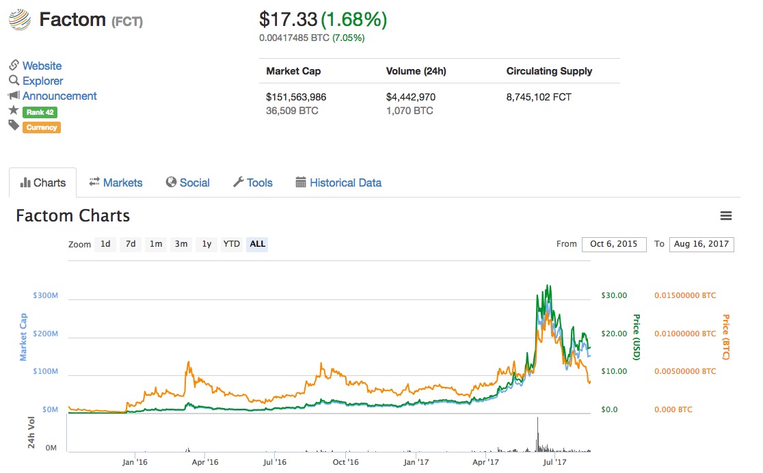The image size is (763, 473).
Task: Click the Oct '16 time axis label
Action: coord(345,462)
